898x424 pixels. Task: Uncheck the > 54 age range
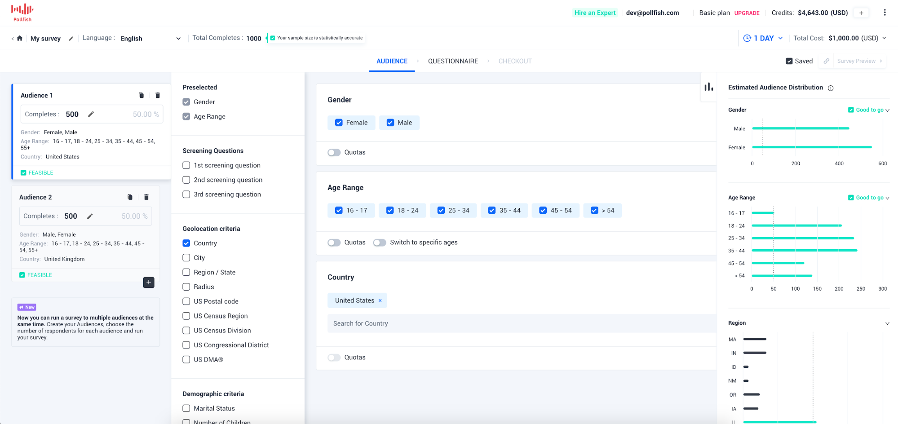594,210
